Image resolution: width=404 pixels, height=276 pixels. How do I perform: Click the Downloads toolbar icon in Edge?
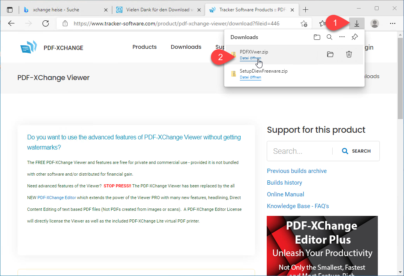click(x=356, y=24)
